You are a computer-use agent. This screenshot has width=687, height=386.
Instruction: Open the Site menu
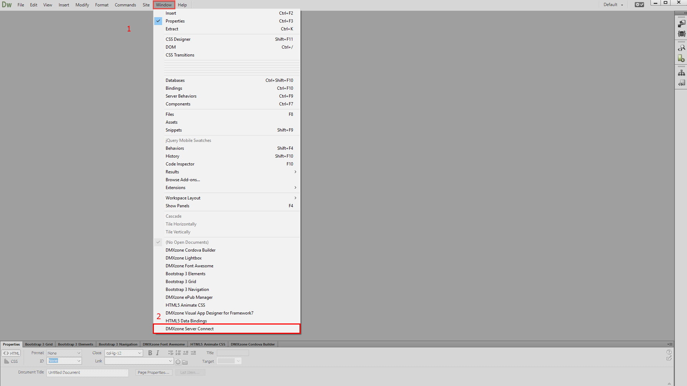[x=146, y=5]
